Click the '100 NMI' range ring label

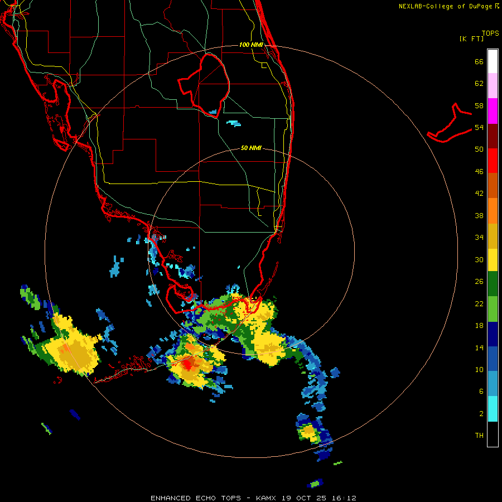coord(251,45)
